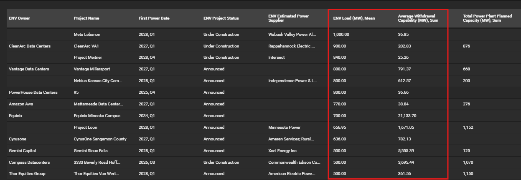The width and height of the screenshot is (521, 180).
Task: Sort by the ENV Owner column header
Action: click(20, 18)
